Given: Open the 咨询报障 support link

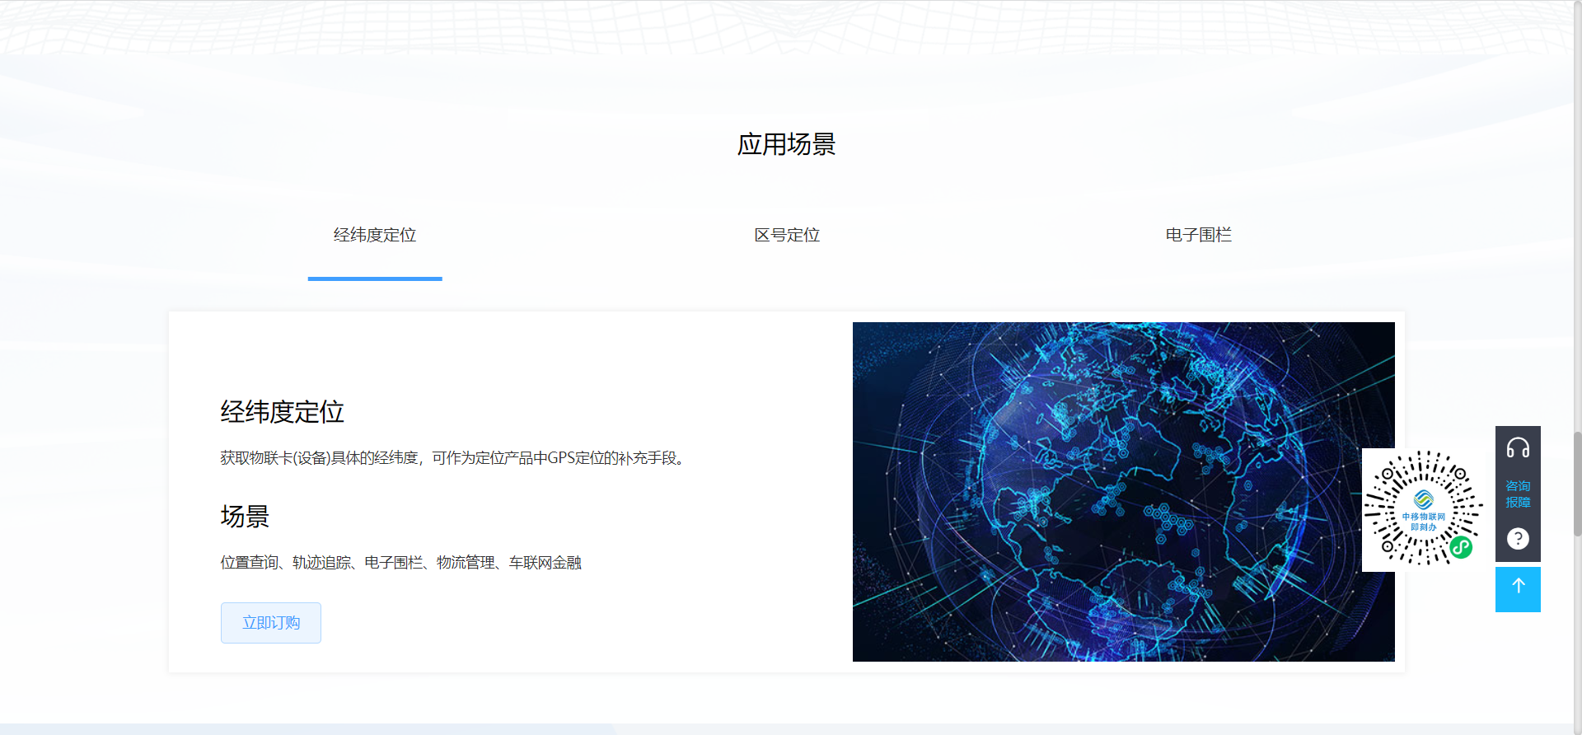Looking at the screenshot, I should pyautogui.click(x=1518, y=494).
